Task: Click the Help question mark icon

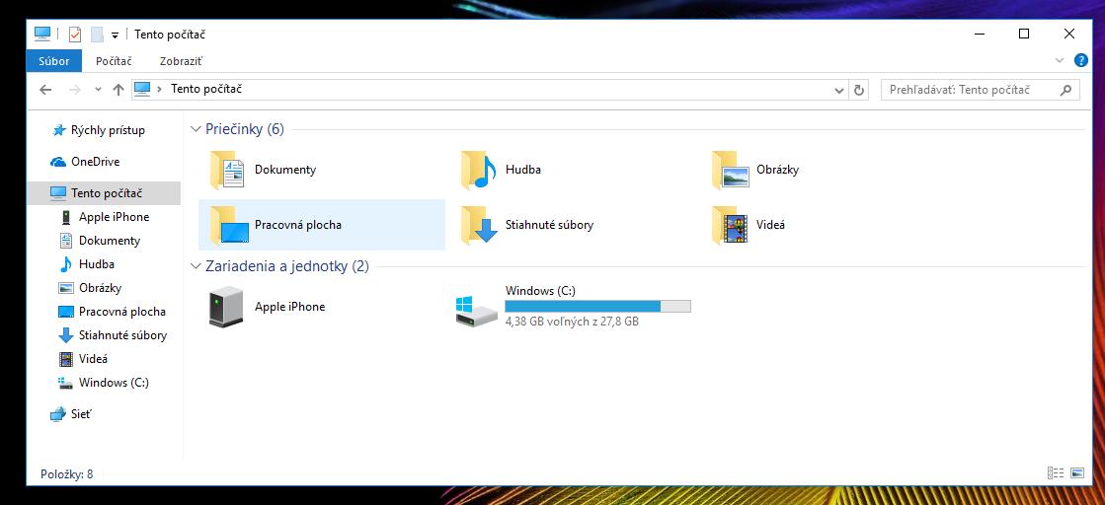Action: coord(1081,60)
